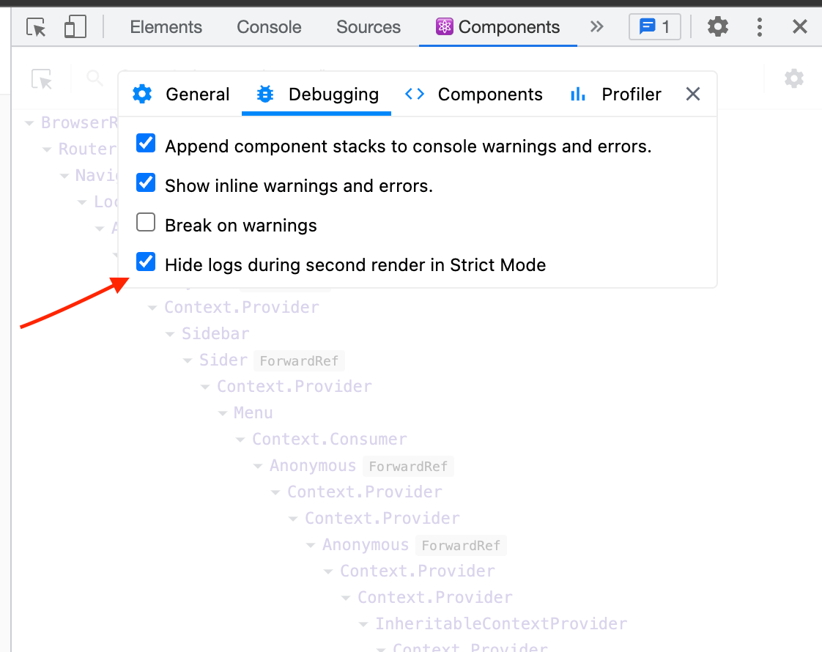Click the React logo on Components tab
The height and width of the screenshot is (652, 822).
[444, 26]
